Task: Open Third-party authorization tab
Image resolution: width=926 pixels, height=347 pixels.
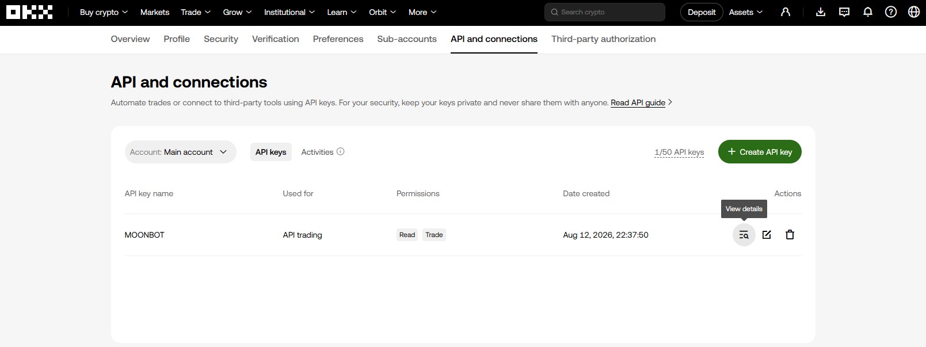Action: click(604, 39)
